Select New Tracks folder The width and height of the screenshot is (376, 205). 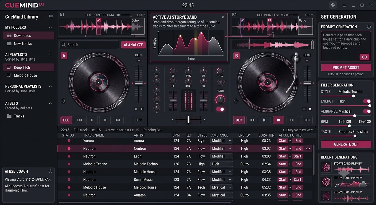pos(28,44)
